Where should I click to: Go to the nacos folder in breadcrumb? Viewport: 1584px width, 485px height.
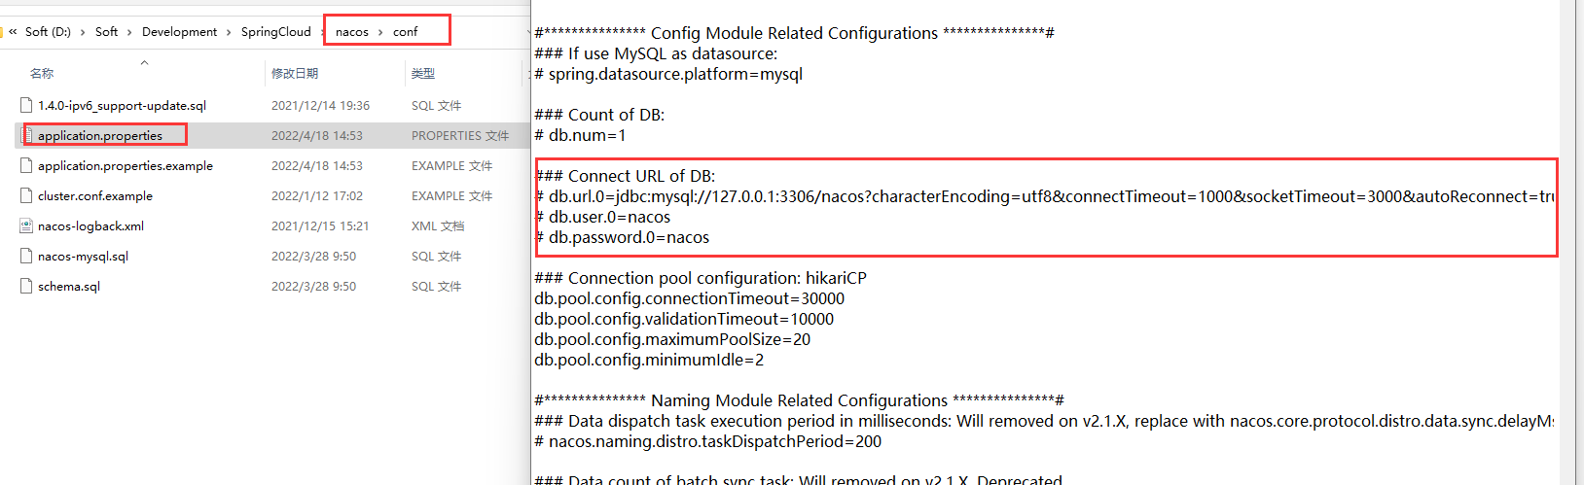click(352, 32)
